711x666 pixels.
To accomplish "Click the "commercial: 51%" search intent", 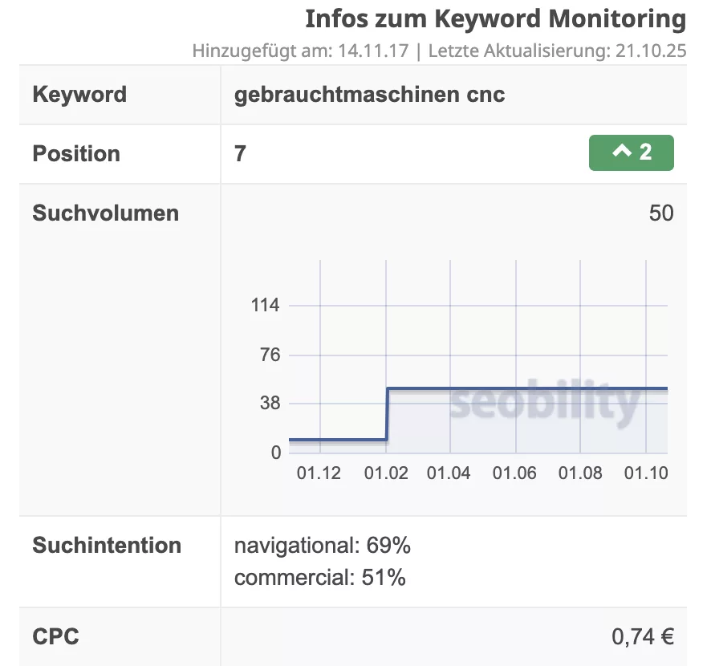I will pos(319,577).
